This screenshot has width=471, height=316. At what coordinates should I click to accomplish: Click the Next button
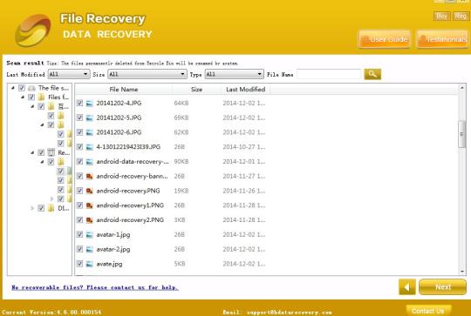pos(443,287)
